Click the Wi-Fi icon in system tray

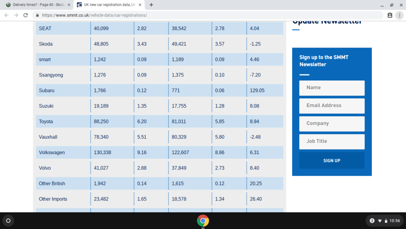pyautogui.click(x=380, y=221)
